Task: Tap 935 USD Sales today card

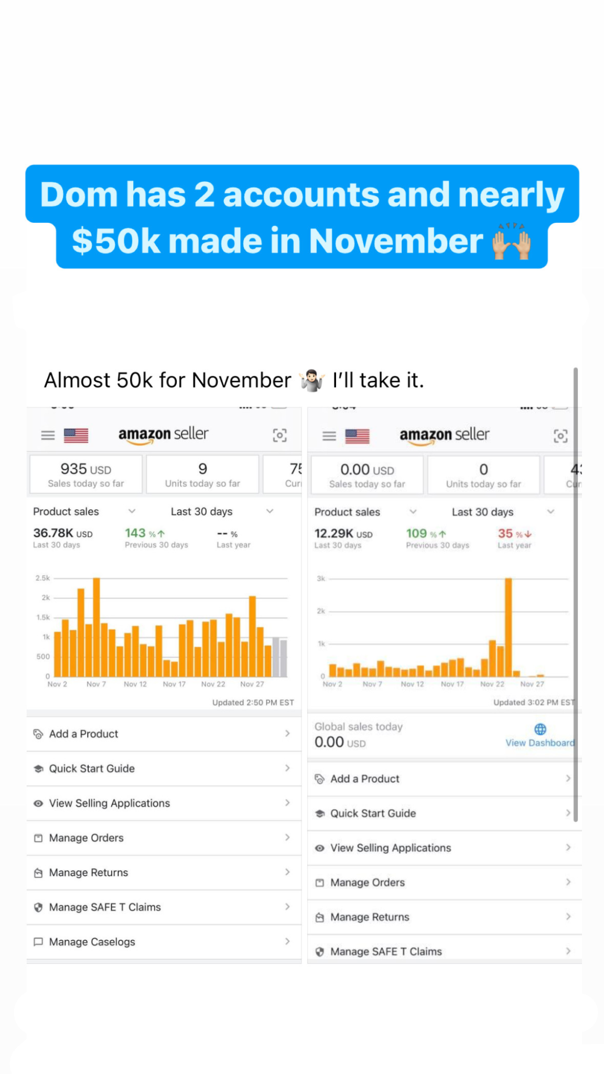Action: 86,475
